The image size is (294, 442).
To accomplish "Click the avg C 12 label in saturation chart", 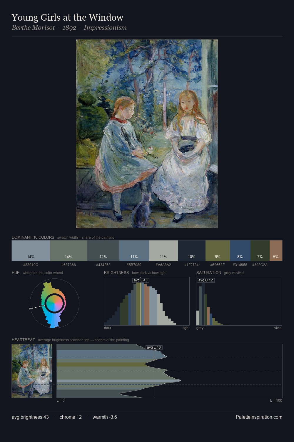I will click(x=206, y=280).
